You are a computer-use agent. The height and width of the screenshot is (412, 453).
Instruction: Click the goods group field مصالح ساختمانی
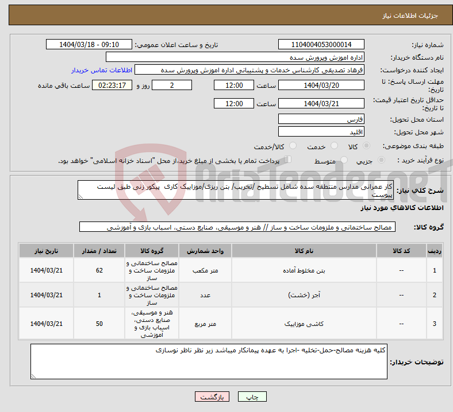237,227
